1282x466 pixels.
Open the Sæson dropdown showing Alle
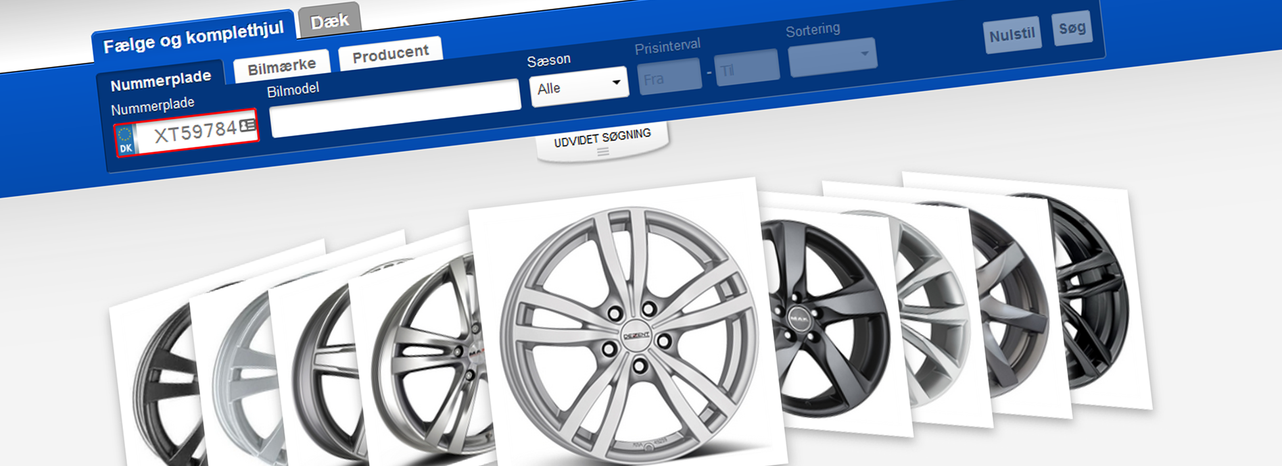579,87
